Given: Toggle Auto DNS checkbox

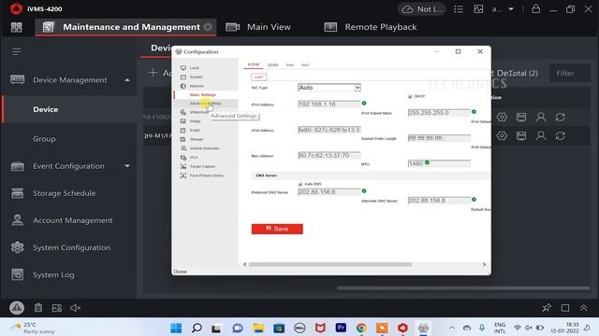Looking at the screenshot, I should click(x=300, y=184).
